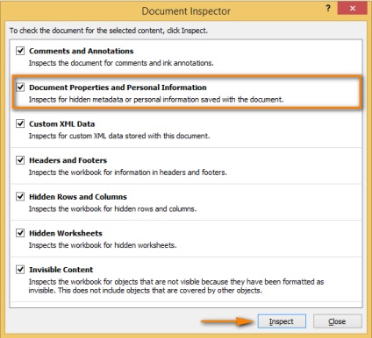Image resolution: width=372 pixels, height=338 pixels.
Task: Click the Document Inspector title bar
Action: click(186, 11)
